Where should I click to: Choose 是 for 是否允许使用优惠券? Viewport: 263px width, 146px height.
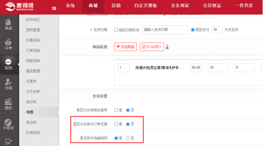pyautogui.click(x=116, y=110)
